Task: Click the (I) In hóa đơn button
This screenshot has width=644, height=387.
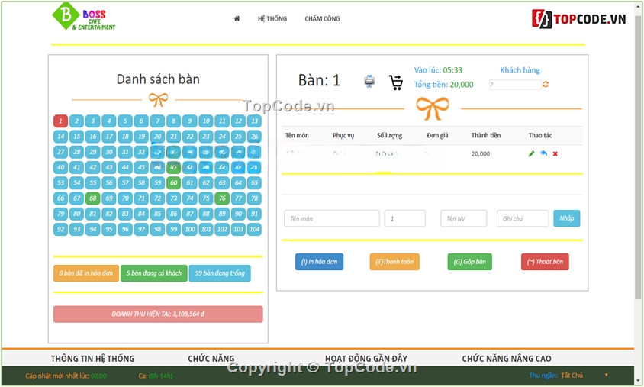Action: click(x=319, y=262)
